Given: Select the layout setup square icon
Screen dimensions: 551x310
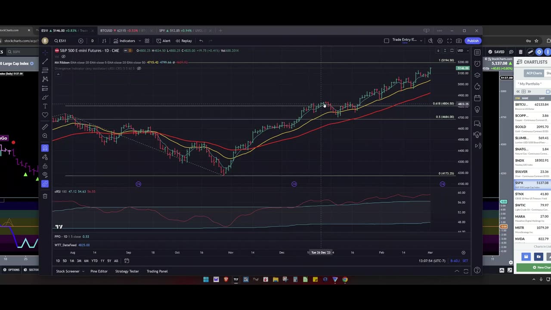Looking at the screenshot, I should coord(387,41).
